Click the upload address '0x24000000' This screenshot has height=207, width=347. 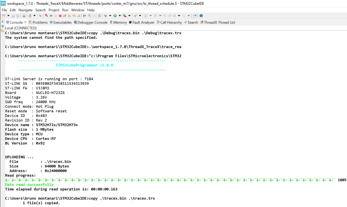click(56, 171)
